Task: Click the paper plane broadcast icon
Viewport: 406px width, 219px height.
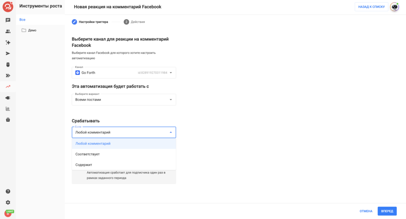Action: coord(8,54)
